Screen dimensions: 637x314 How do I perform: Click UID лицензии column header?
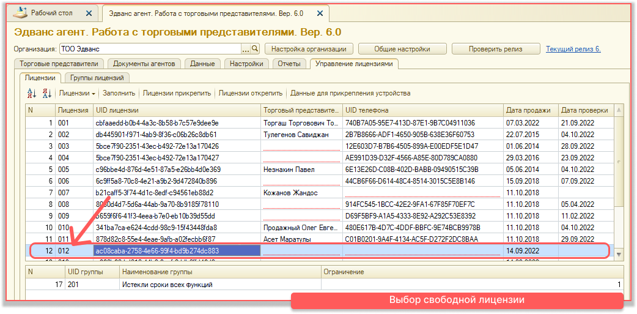tap(177, 110)
